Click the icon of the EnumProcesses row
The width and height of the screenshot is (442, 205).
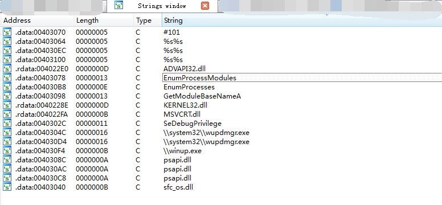click(x=7, y=87)
